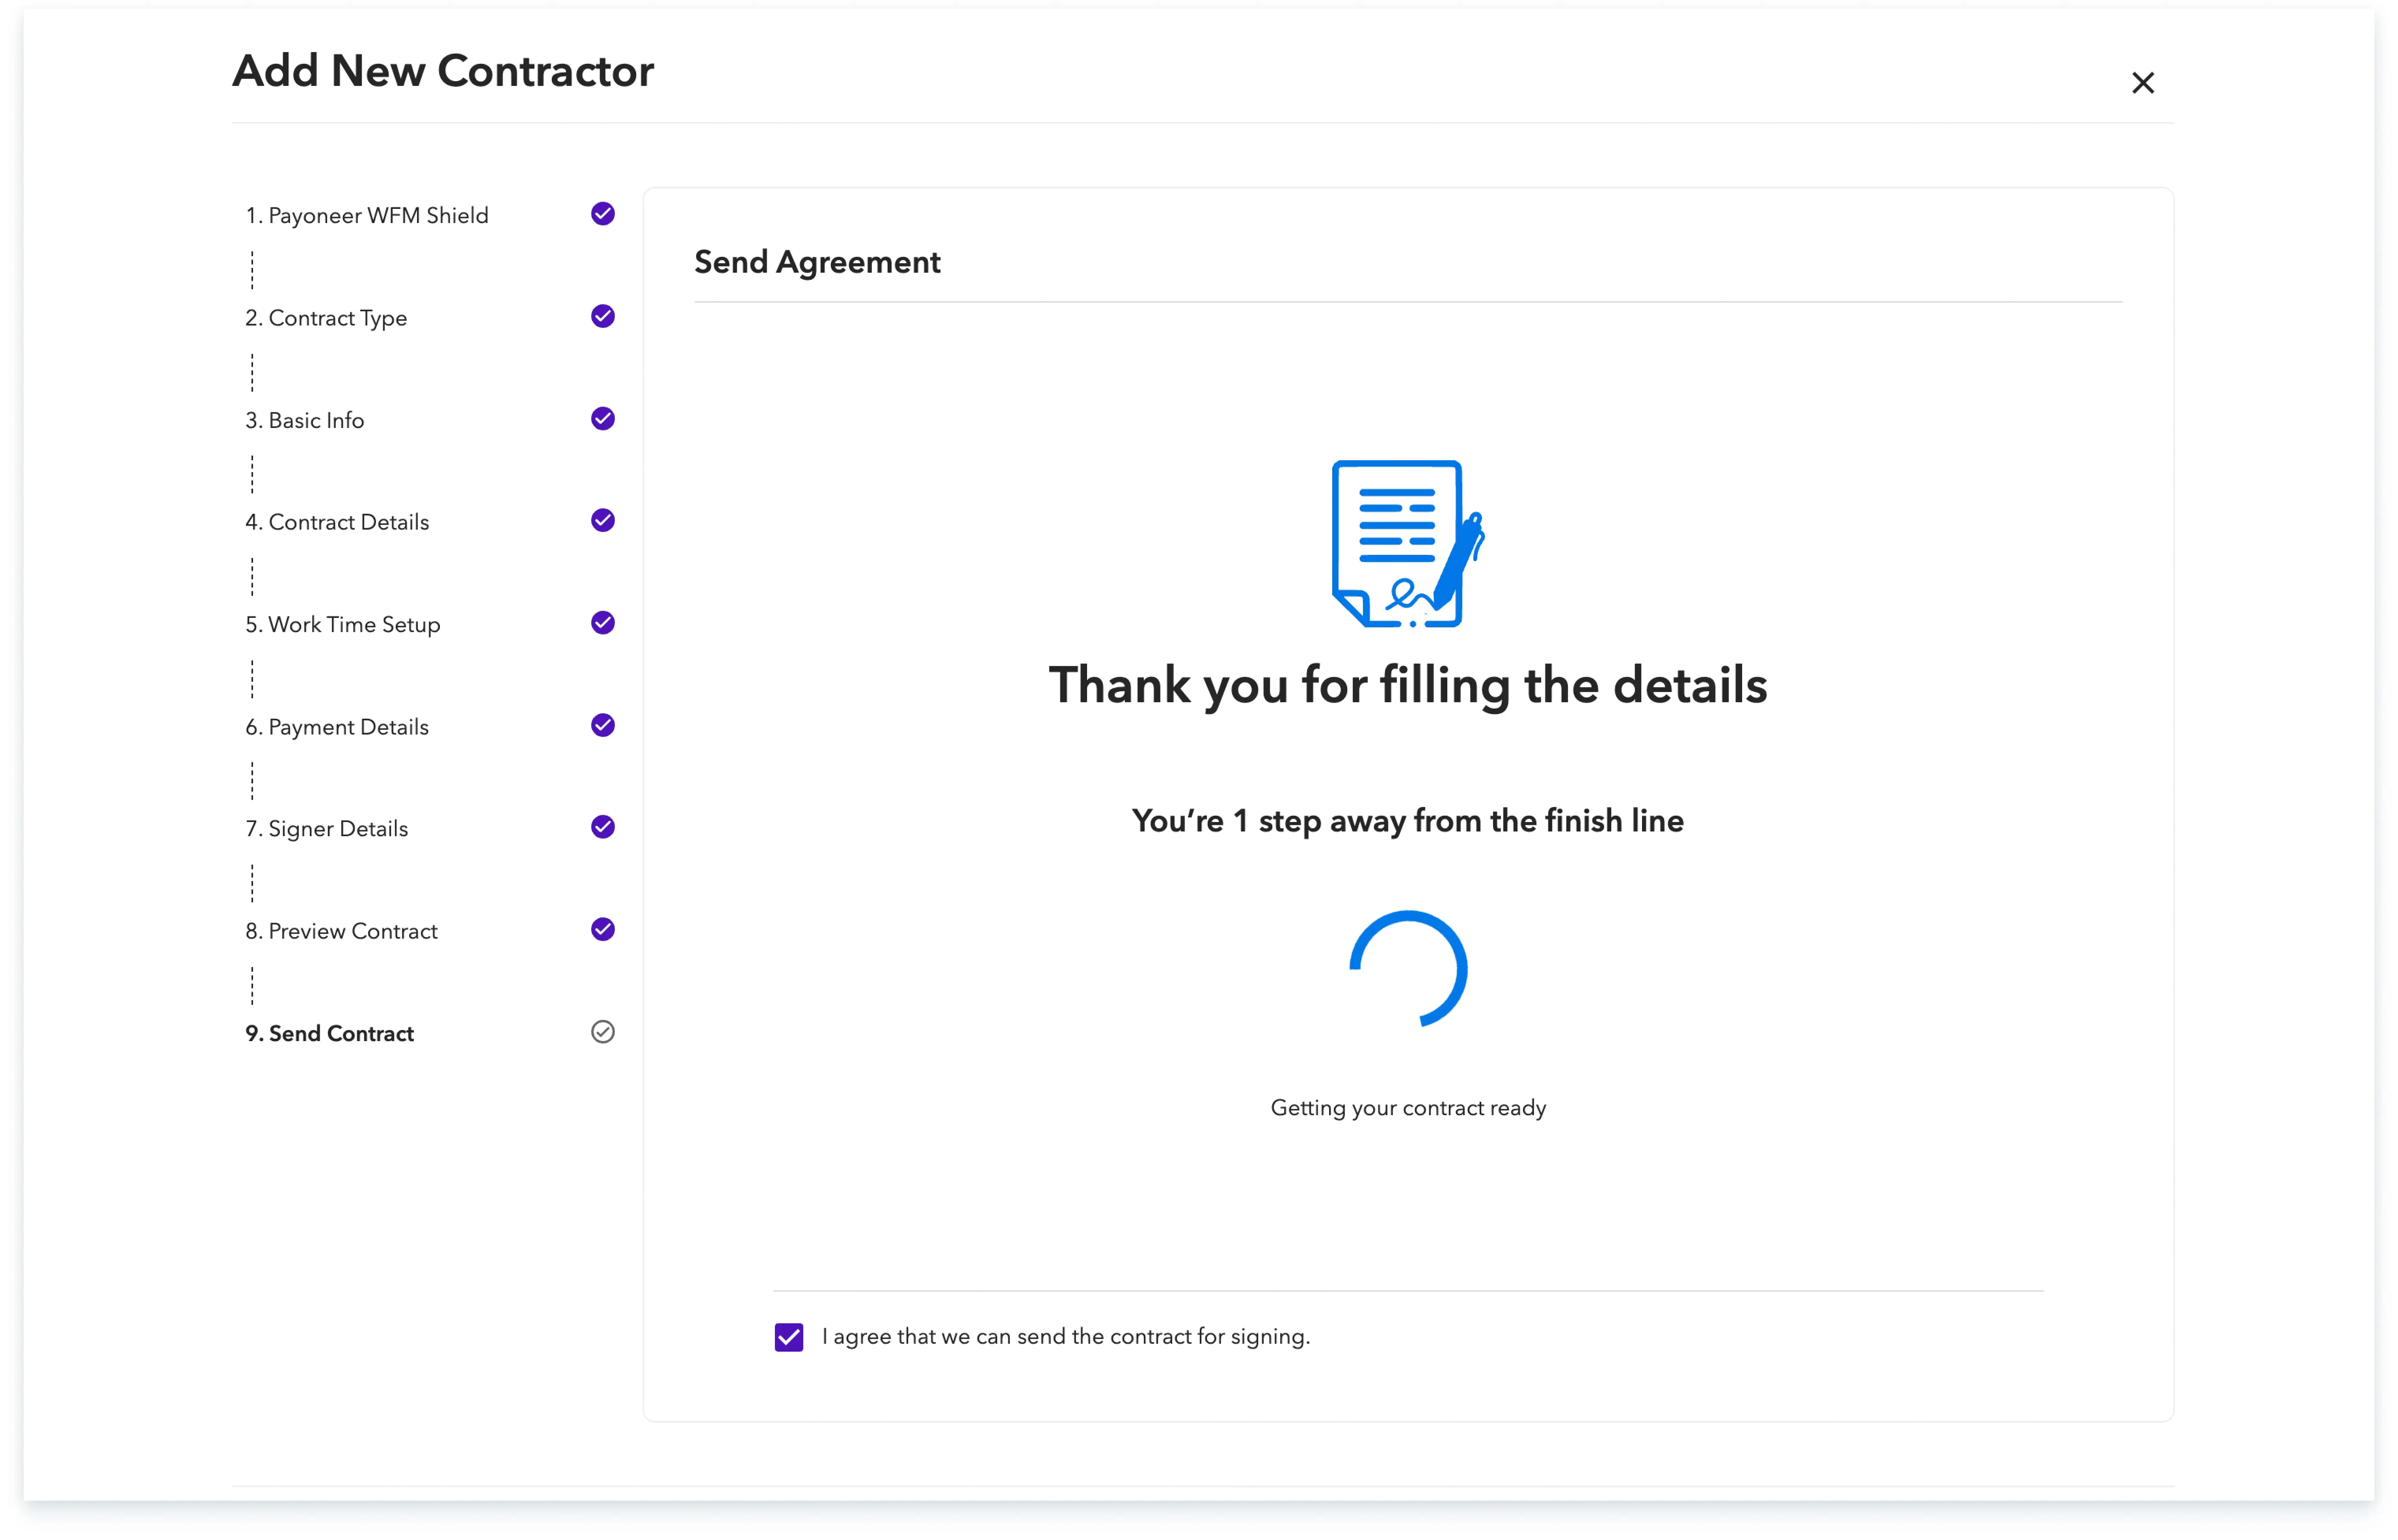
Task: Select the Work Time Setup step label
Action: point(342,624)
